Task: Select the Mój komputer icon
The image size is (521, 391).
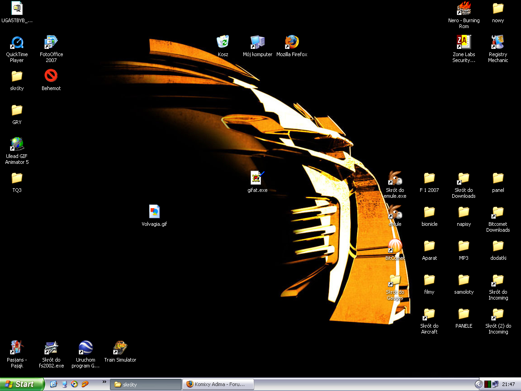Action: (257, 43)
